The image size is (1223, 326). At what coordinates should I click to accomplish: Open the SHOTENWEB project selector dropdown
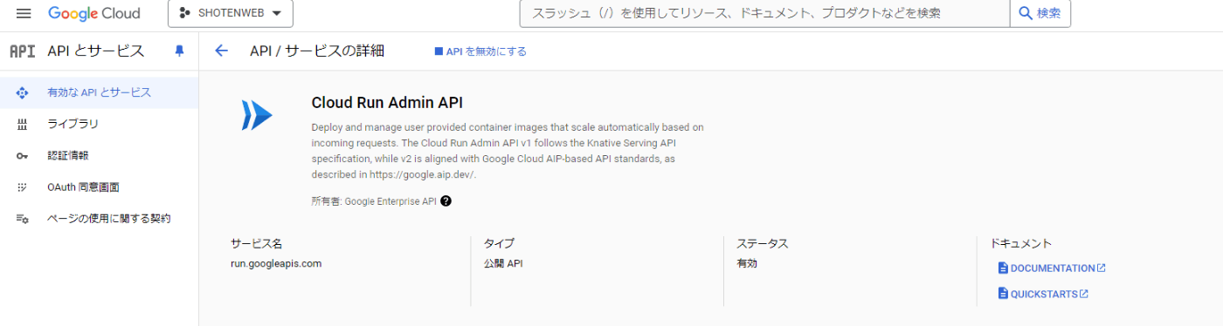click(231, 14)
